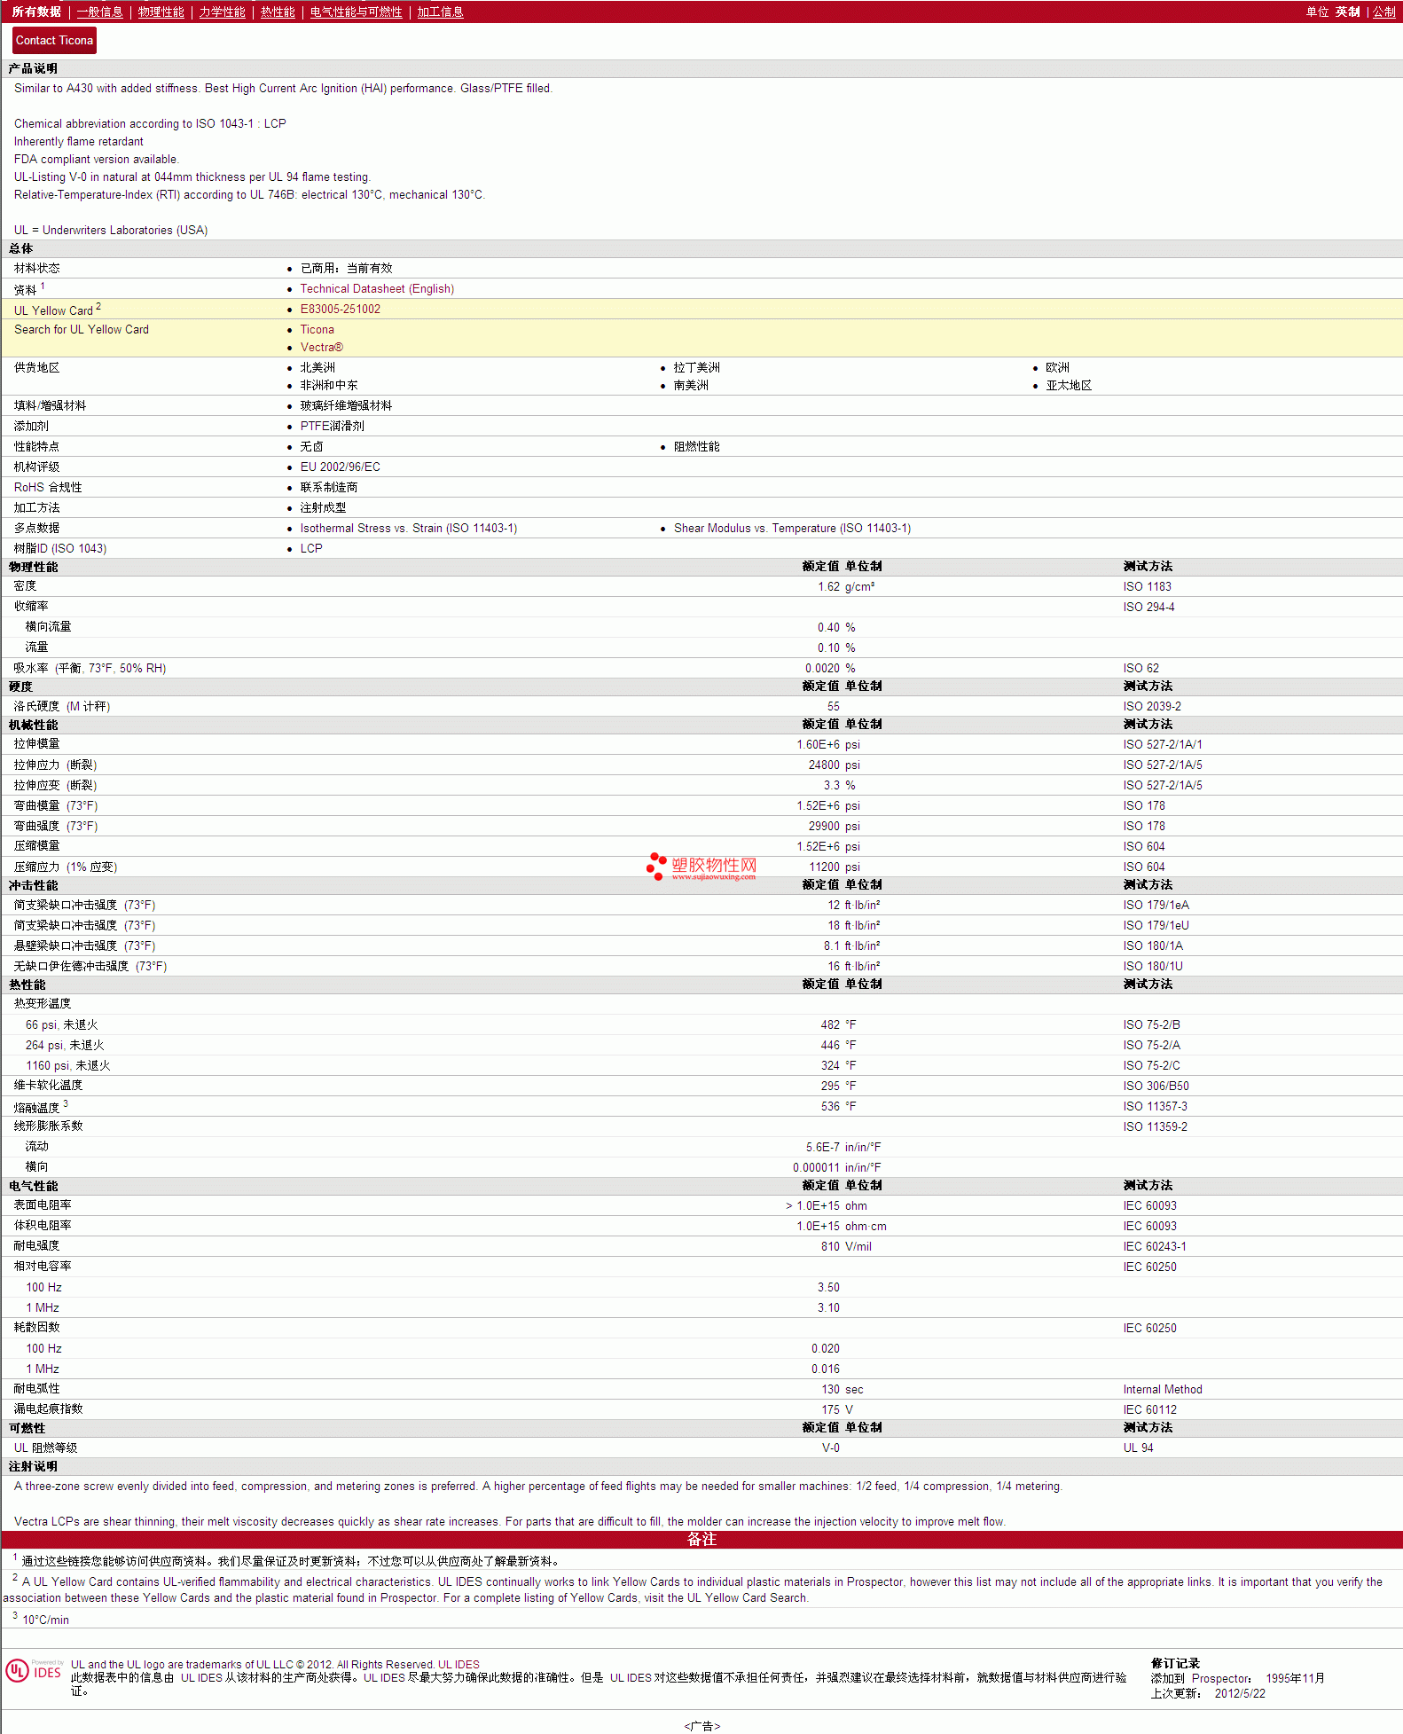Click the 弯曲强度 value 29900 psi
This screenshot has height=1734, width=1403.
point(834,826)
